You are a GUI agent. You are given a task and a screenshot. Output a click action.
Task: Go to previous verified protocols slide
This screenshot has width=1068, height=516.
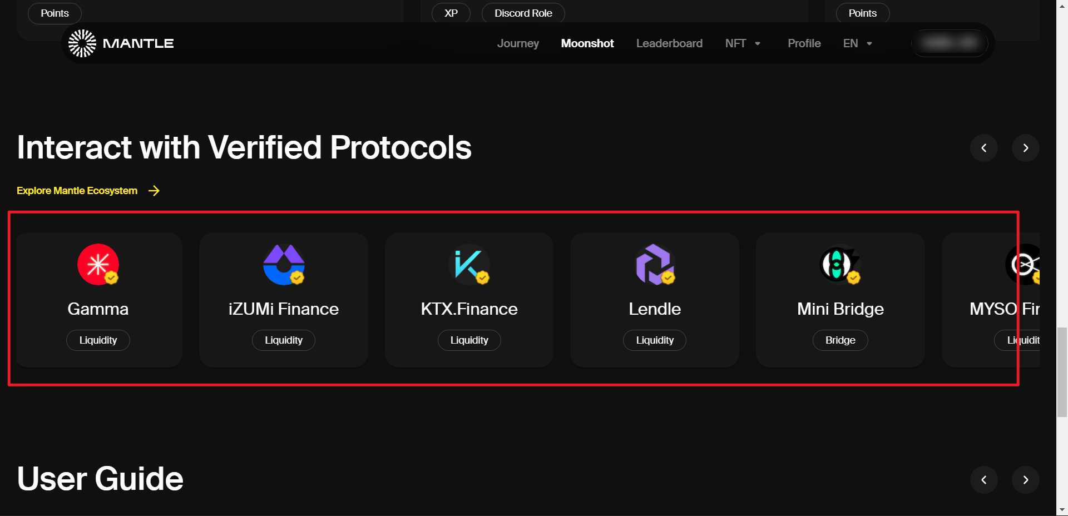click(x=984, y=148)
